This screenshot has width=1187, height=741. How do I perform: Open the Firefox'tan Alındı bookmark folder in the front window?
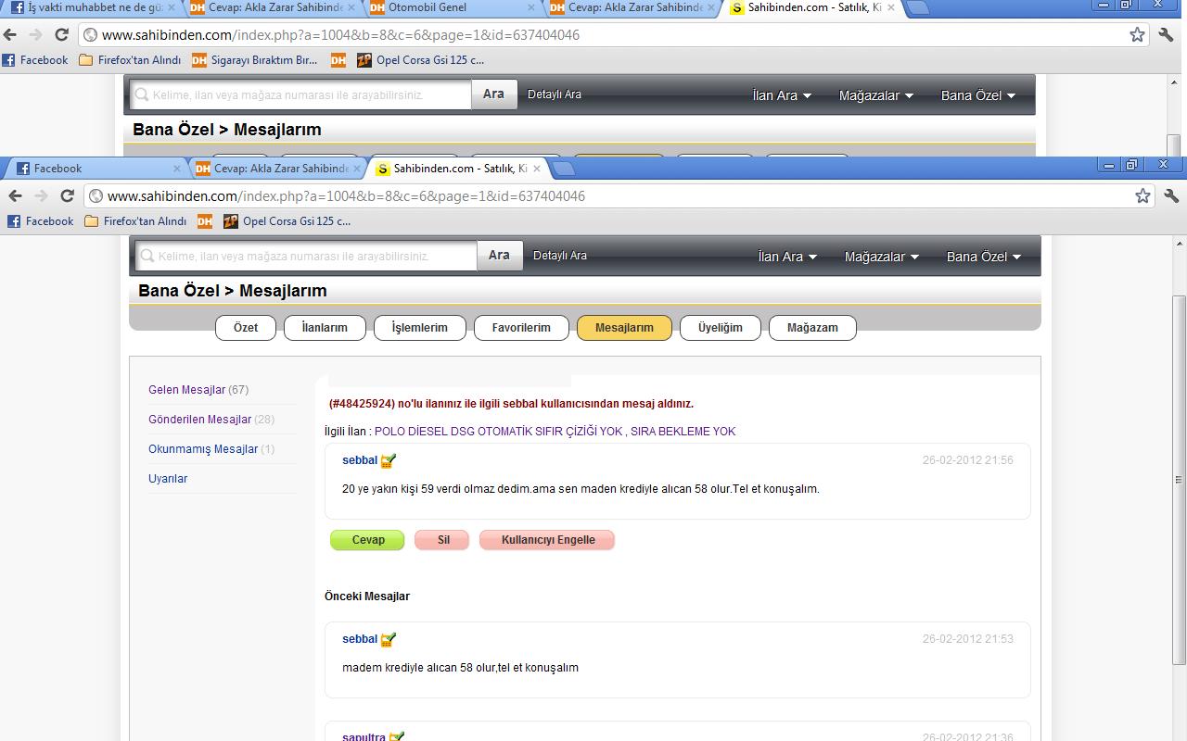pos(135,221)
